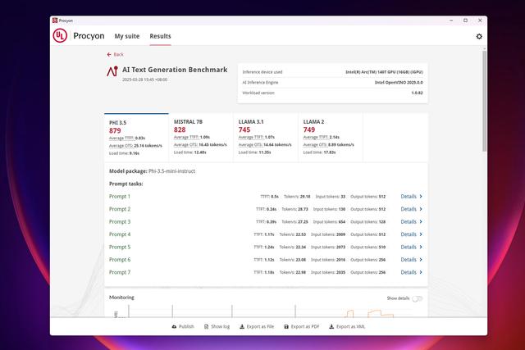Click the Workload version value 1.0.82
The image size is (525, 350).
pos(418,93)
